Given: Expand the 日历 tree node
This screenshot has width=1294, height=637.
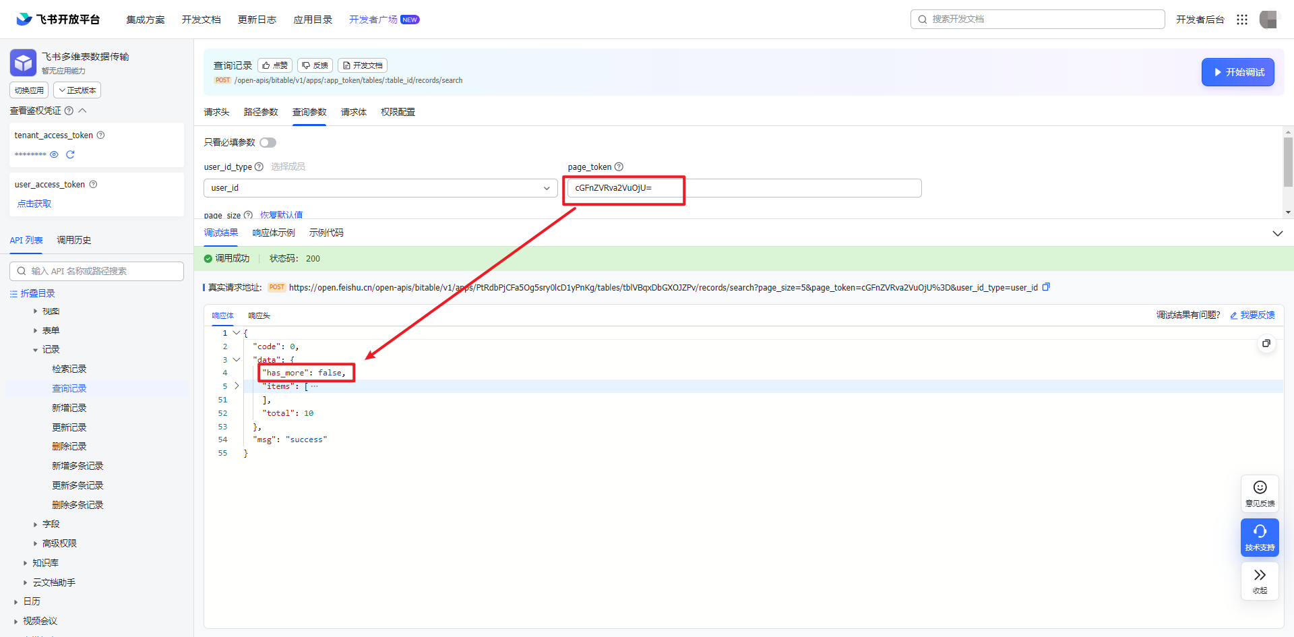Looking at the screenshot, I should 16,601.
